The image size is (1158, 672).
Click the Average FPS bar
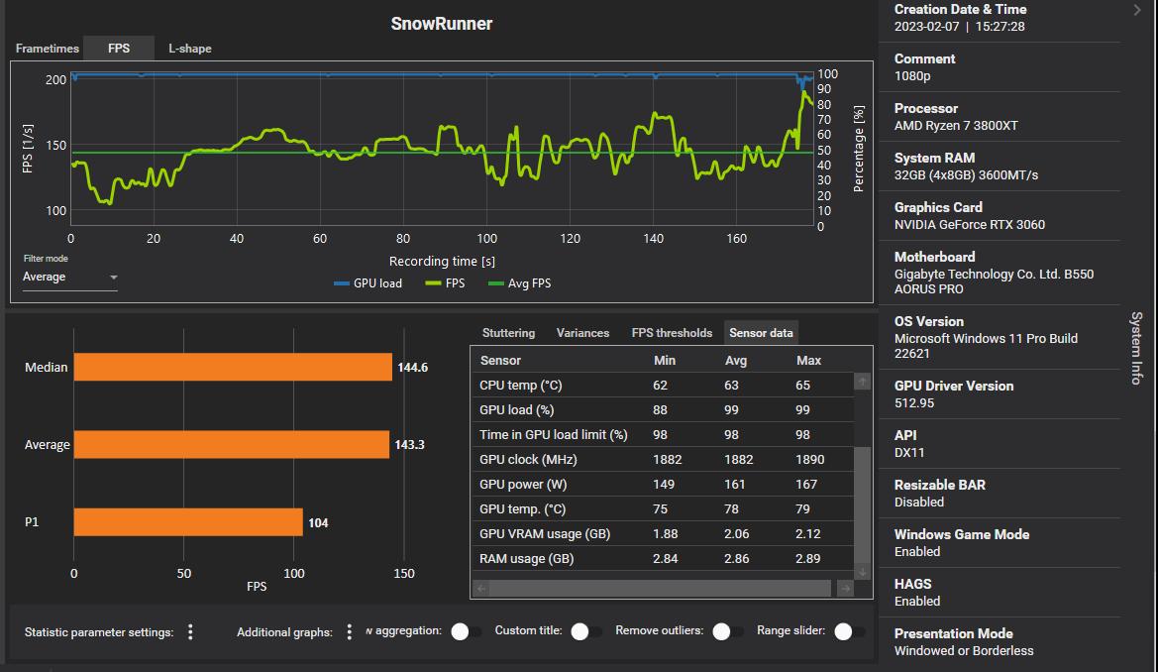231,444
